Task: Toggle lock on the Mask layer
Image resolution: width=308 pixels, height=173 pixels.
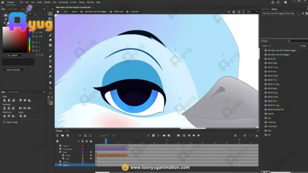Action: pyautogui.click(x=91, y=152)
